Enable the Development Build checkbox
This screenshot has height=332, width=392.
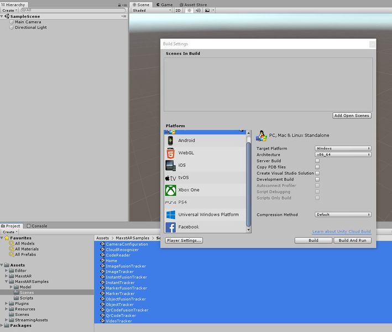[317, 179]
